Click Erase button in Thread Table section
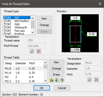Image resolution: width=104 pixels, height=97 pixels. tap(57, 74)
